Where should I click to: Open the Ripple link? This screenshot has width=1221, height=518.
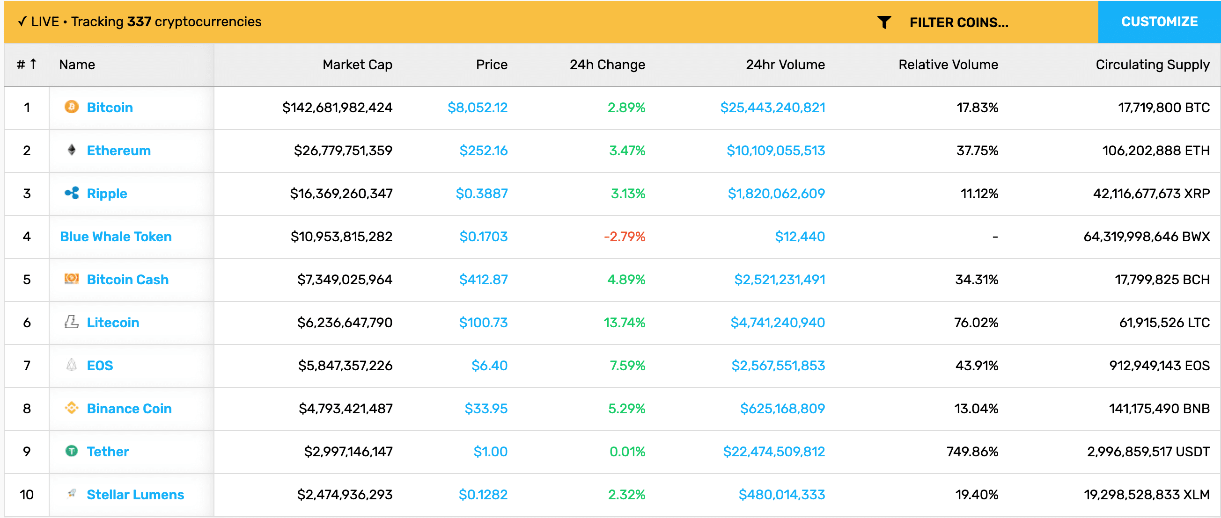pyautogui.click(x=107, y=194)
